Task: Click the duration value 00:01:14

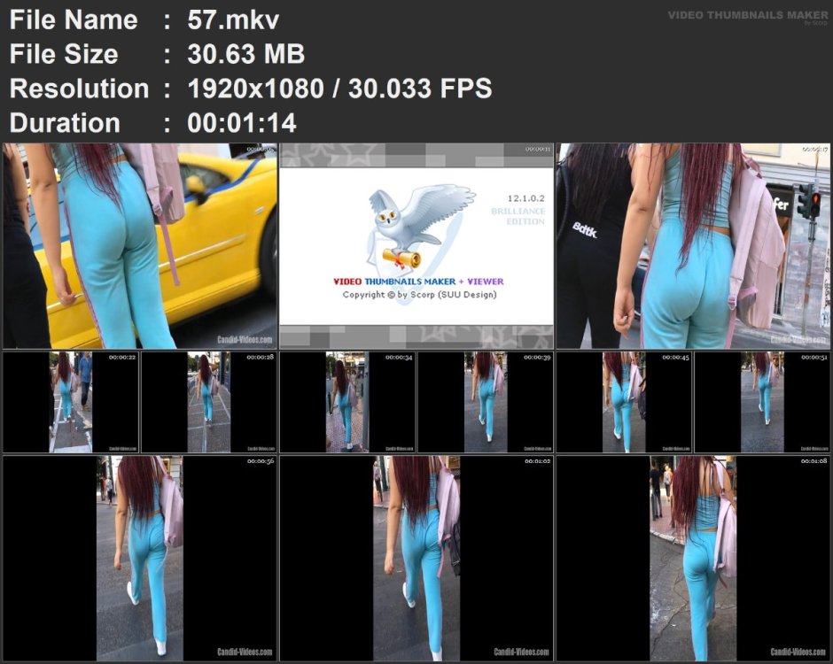Action: point(242,122)
